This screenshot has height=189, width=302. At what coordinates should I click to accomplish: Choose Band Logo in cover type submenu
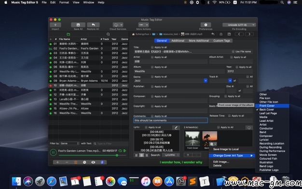[x=272, y=166]
